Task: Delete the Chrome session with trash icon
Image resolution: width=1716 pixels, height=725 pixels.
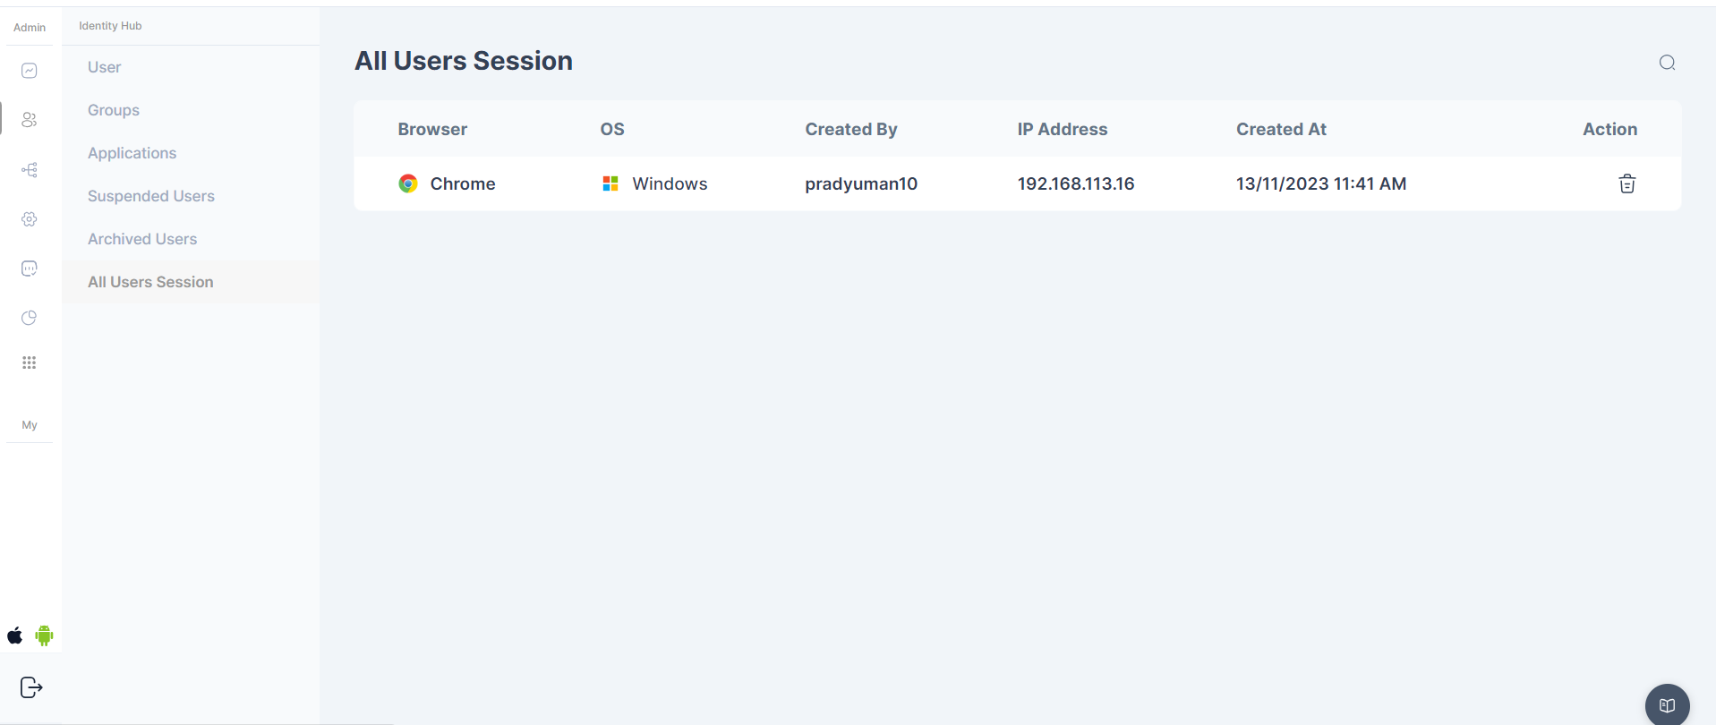Action: point(1626,183)
